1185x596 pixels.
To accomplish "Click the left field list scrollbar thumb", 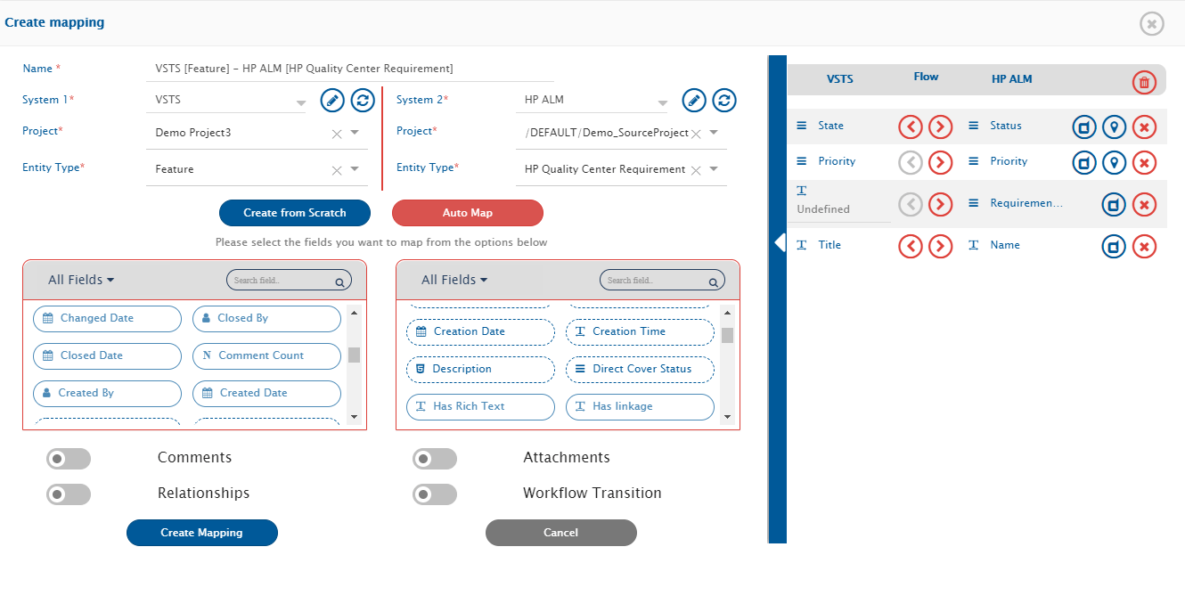I will click(x=354, y=355).
